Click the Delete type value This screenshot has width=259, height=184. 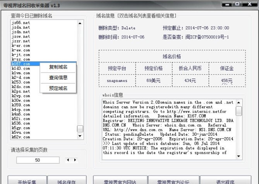[x=129, y=28]
